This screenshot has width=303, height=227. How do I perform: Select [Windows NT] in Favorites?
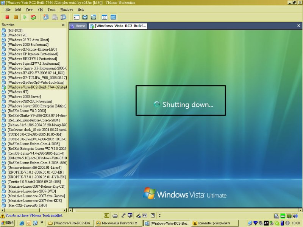point(18,92)
